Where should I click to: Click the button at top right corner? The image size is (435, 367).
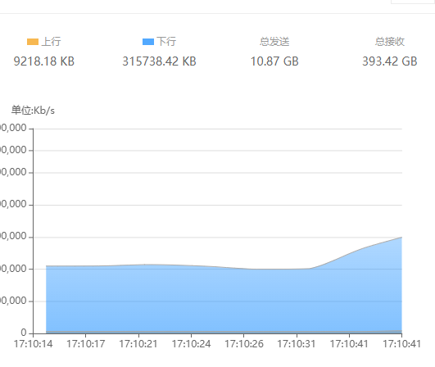413,2
